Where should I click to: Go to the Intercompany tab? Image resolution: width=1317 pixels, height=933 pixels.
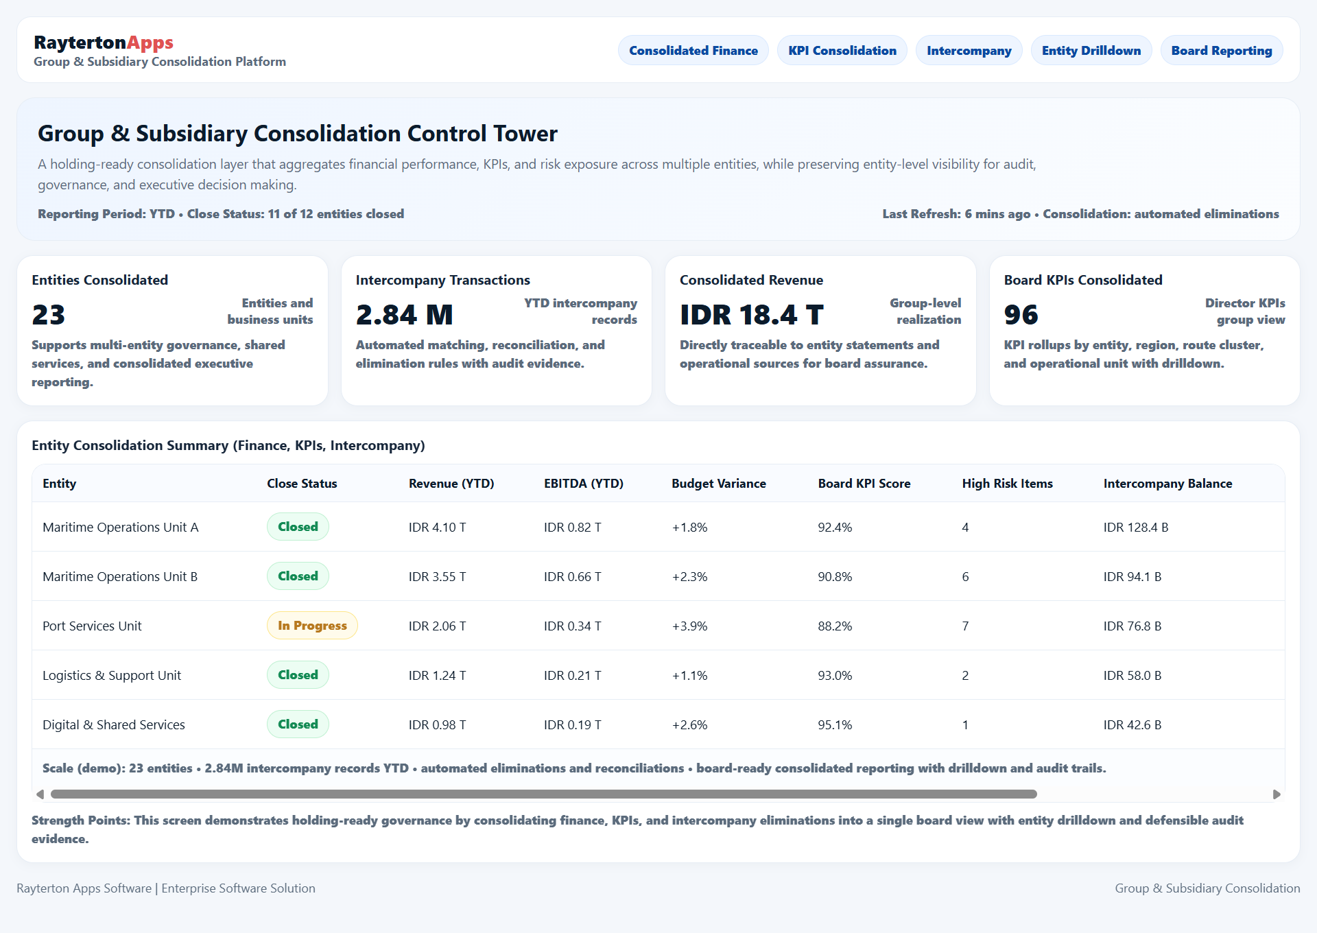pyautogui.click(x=969, y=51)
